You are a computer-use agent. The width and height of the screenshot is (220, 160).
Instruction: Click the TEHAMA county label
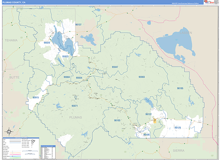pos(11,40)
